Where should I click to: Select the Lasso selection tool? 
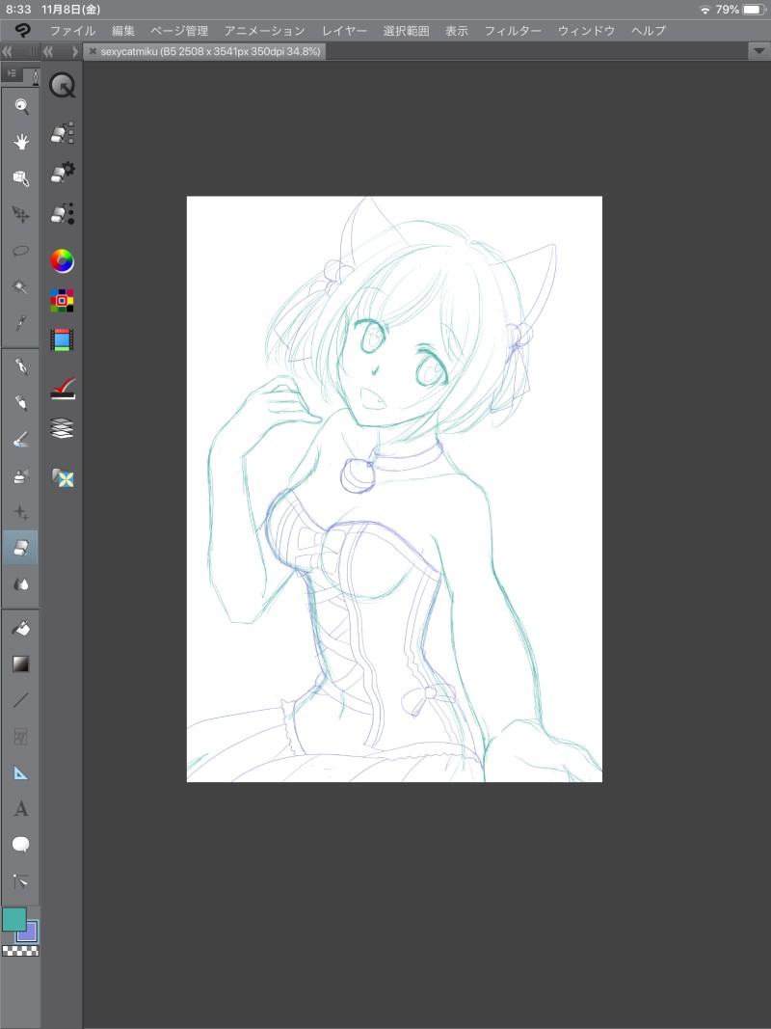coord(21,251)
